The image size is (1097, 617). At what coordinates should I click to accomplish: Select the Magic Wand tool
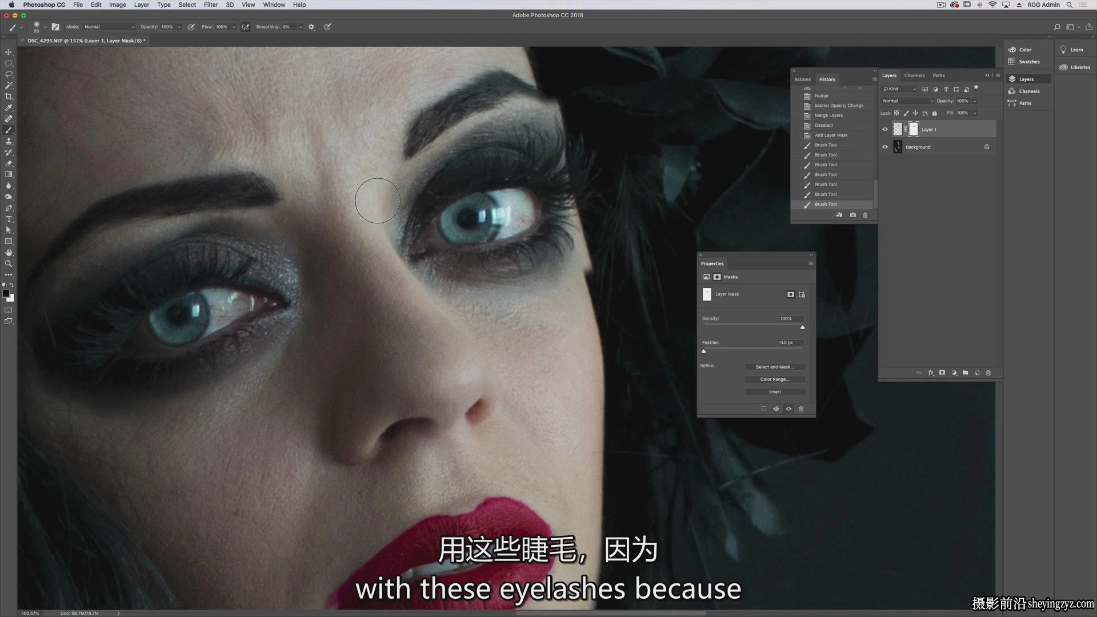pos(9,85)
